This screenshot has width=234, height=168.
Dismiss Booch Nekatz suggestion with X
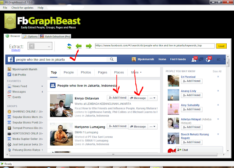(218, 134)
